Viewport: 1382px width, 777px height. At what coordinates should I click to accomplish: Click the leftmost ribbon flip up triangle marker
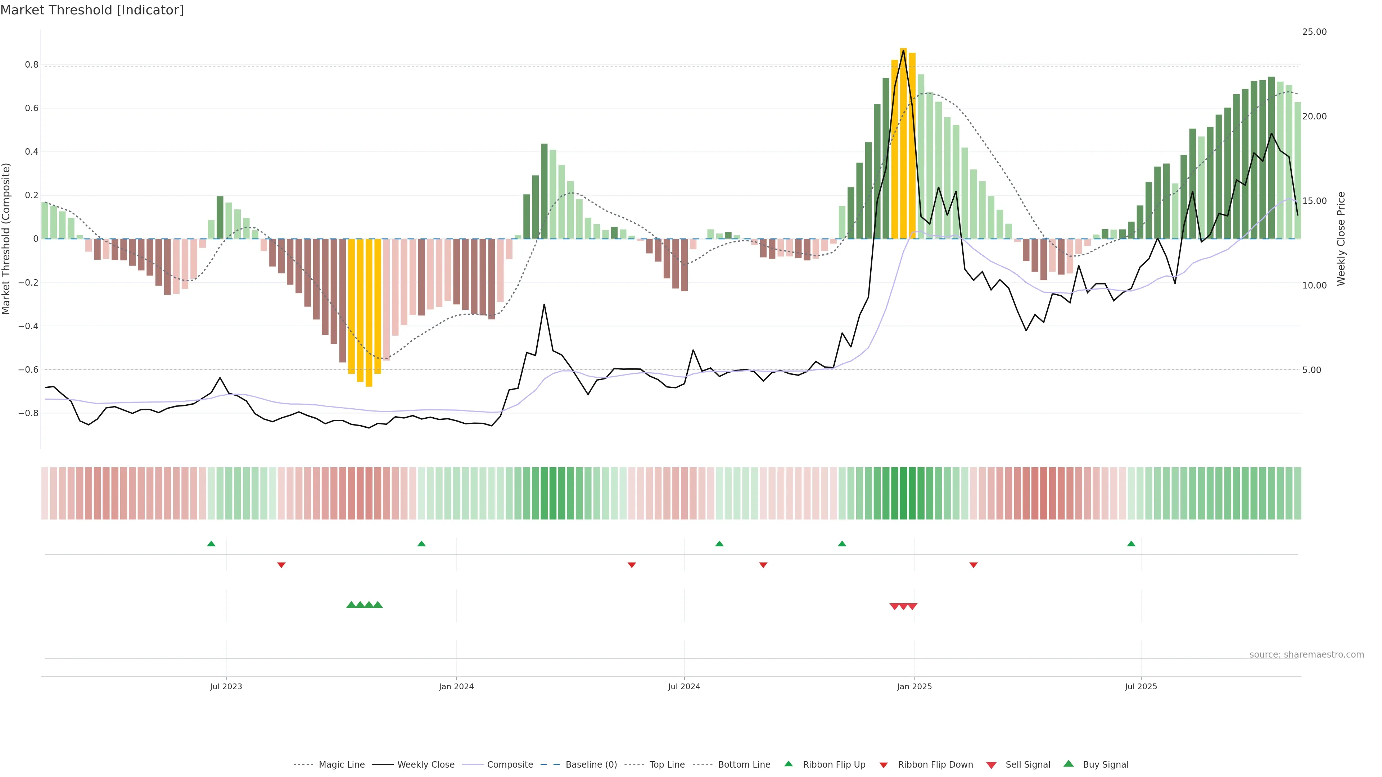pos(211,544)
